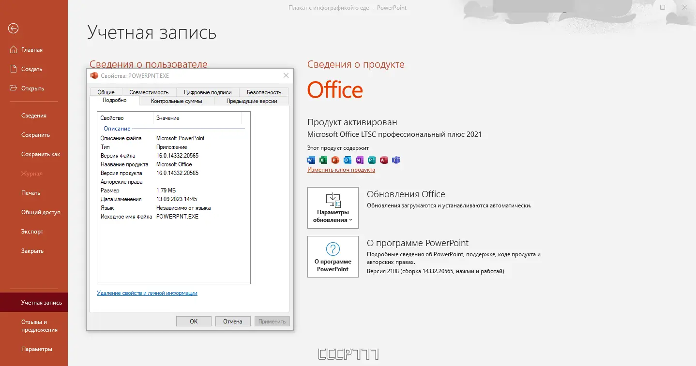
Task: Select the Версия файла property name
Action: (x=118, y=156)
